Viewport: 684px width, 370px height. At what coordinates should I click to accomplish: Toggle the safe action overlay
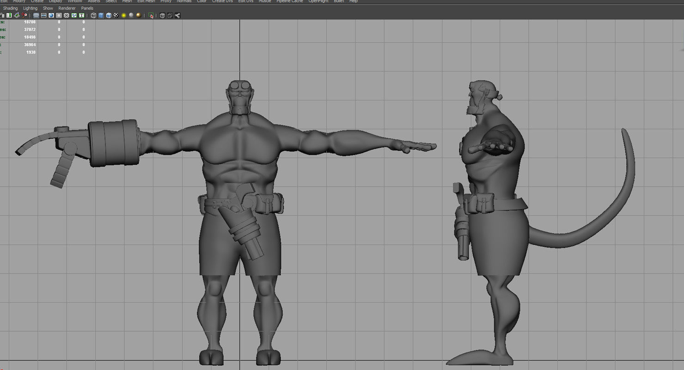click(74, 15)
